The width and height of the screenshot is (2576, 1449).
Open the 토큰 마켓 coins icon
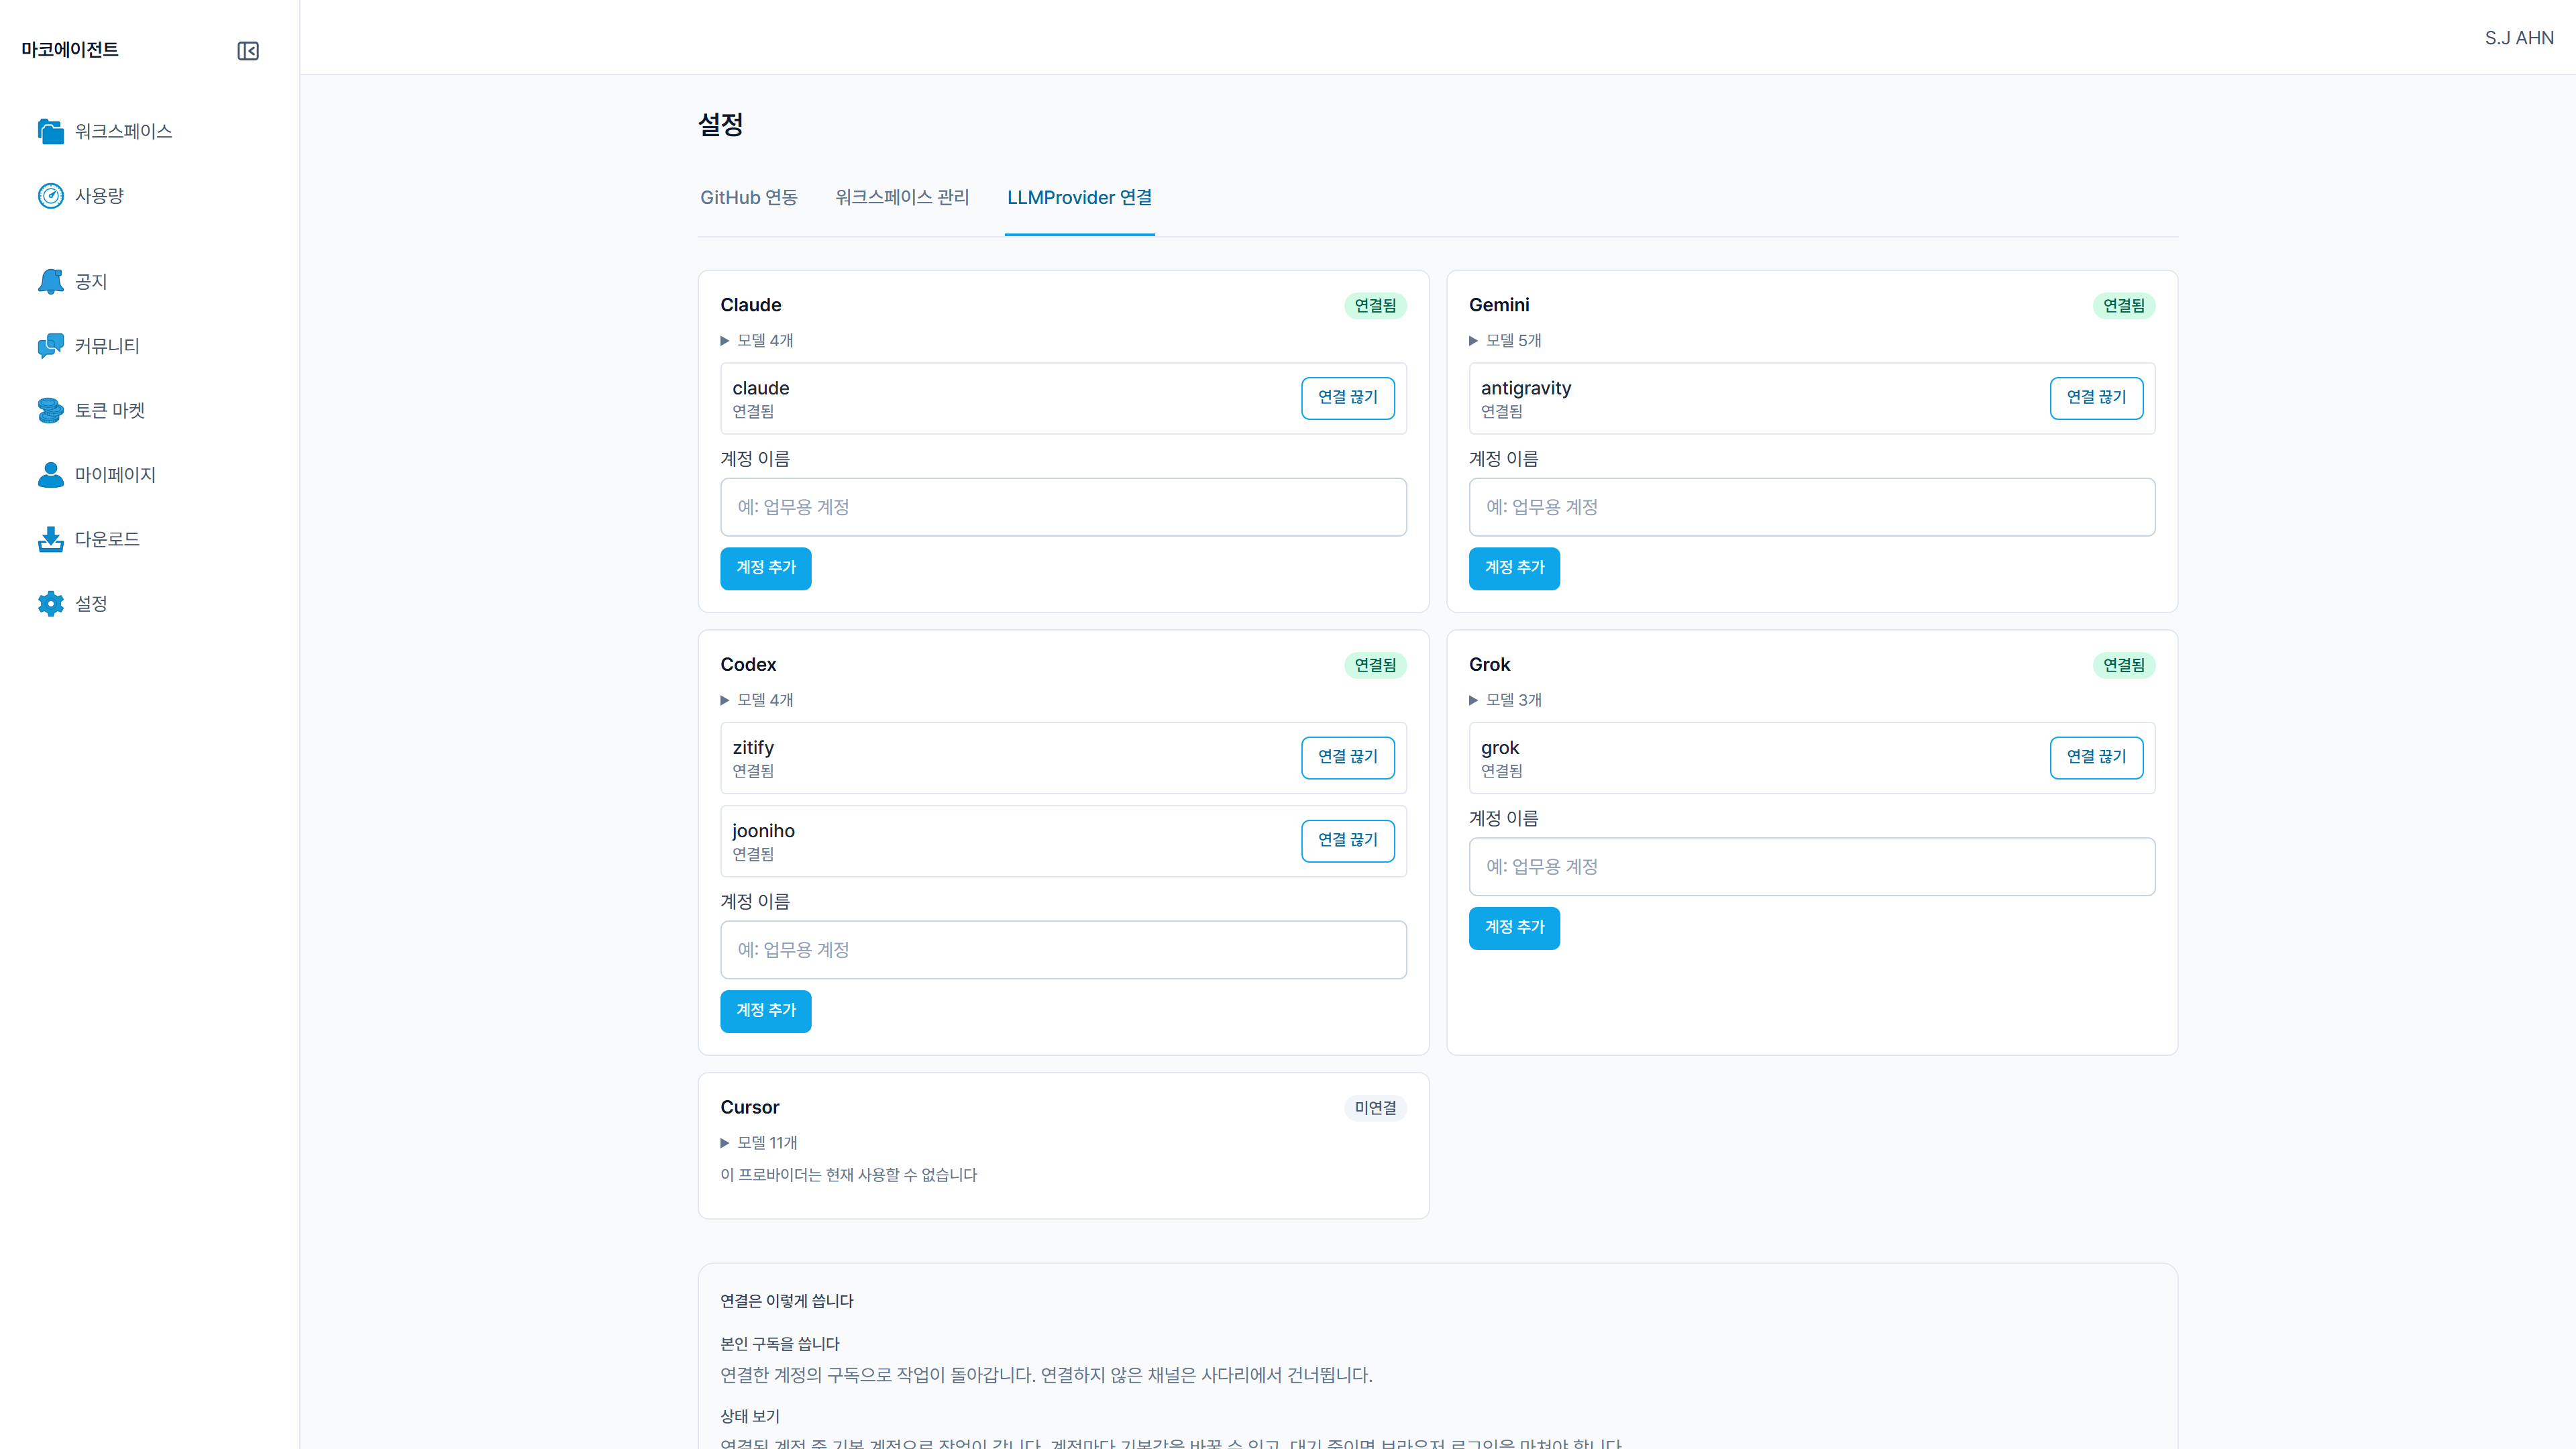tap(51, 410)
